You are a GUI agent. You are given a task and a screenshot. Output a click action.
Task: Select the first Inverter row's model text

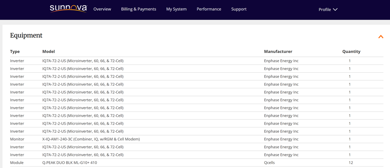coord(83,61)
